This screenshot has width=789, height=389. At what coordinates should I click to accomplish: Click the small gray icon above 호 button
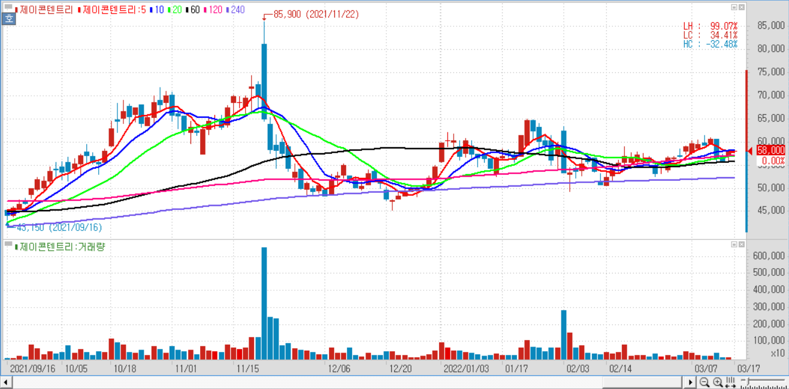point(8,7)
